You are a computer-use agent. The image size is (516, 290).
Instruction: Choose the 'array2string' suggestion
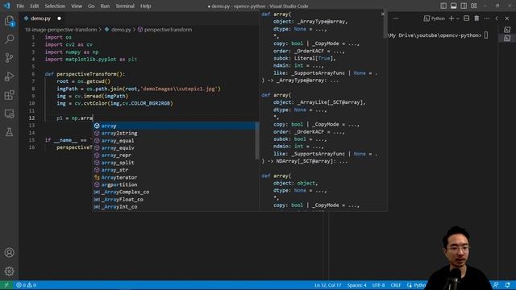175,133
